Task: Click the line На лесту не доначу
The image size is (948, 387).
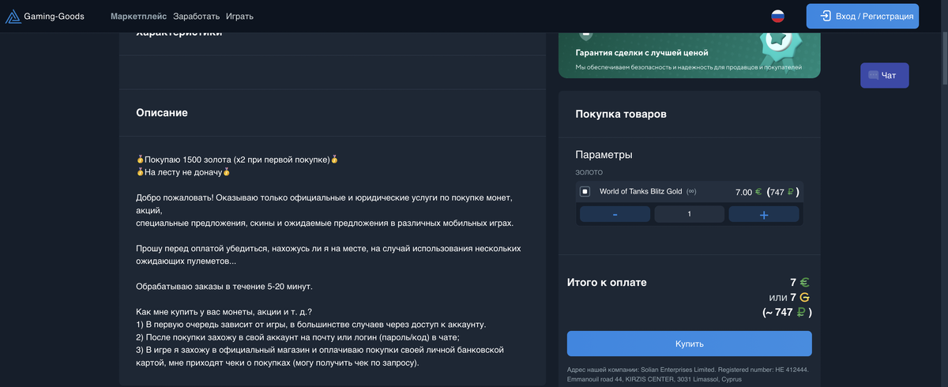Action: tap(183, 171)
